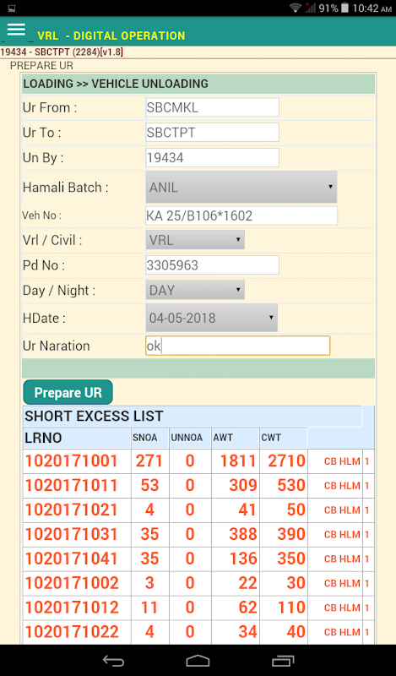Tap the Android home navigation icon
Screen dimensions: 396x676
click(198, 661)
